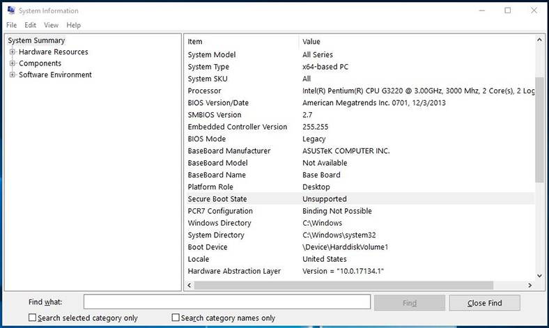This screenshot has width=549, height=328.
Task: Open the View menu
Action: (51, 25)
